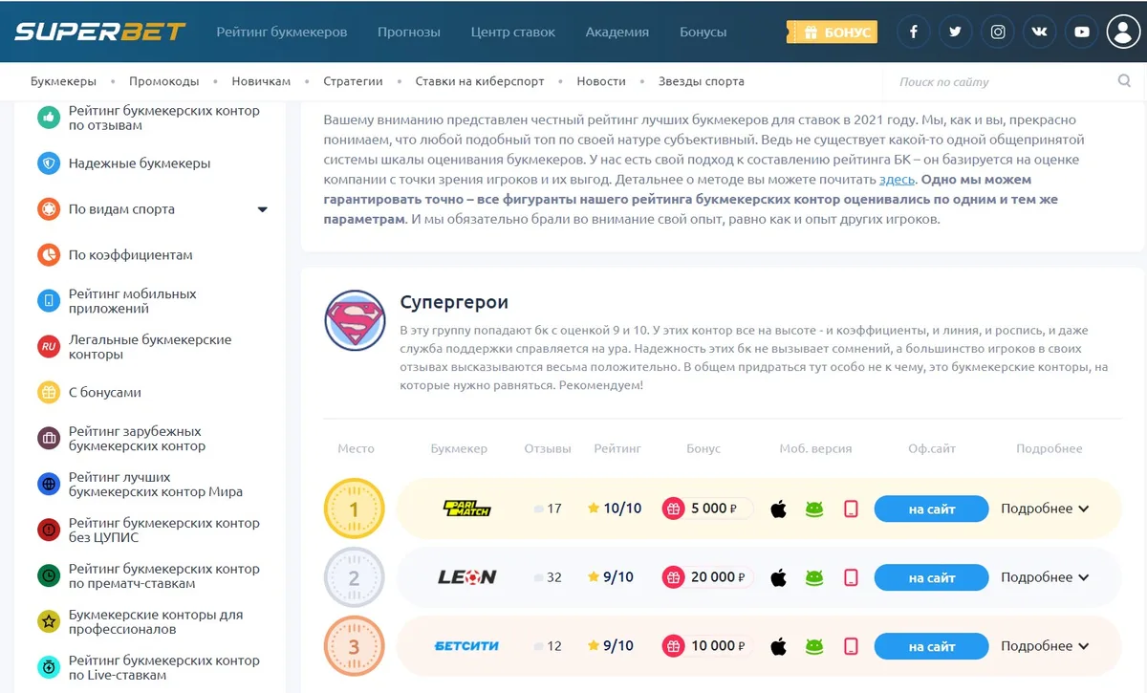Open Академия menu item

pyautogui.click(x=617, y=32)
